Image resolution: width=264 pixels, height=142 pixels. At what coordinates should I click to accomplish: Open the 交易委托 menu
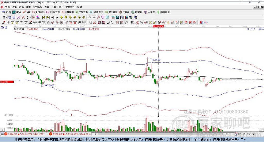click(70, 7)
